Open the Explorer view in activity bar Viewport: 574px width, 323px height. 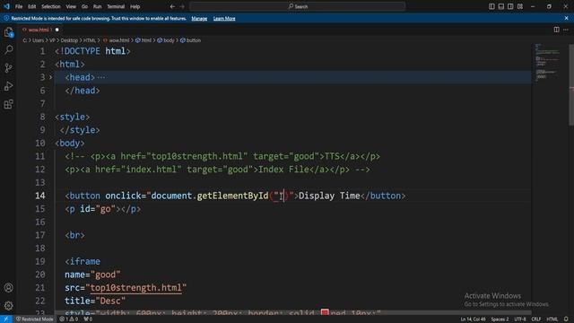(x=8, y=32)
